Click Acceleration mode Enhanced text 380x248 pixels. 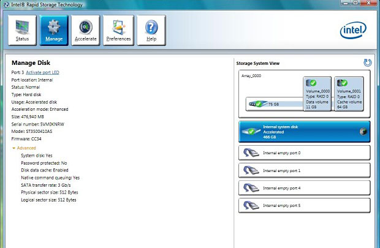click(x=40, y=109)
